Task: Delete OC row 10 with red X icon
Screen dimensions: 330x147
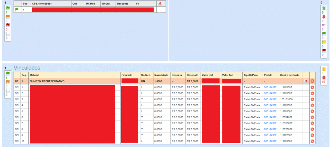Action: click(312, 141)
